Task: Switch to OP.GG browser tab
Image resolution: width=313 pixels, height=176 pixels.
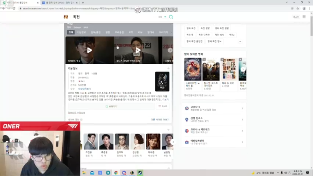Action: [x=59, y=3]
